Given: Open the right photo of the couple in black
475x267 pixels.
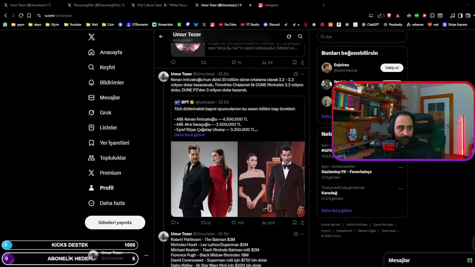Looking at the screenshot, I should (271, 179).
